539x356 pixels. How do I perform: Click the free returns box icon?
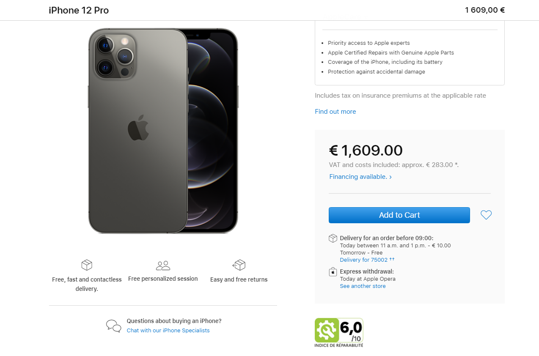239,265
